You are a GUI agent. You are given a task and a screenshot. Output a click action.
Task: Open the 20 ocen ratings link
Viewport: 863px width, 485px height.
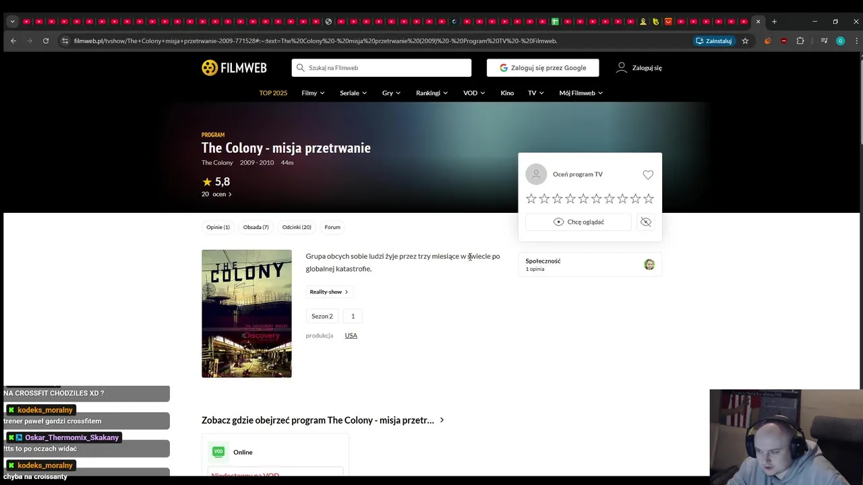[216, 194]
